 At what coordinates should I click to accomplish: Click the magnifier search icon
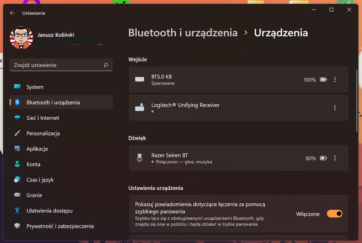(x=106, y=65)
